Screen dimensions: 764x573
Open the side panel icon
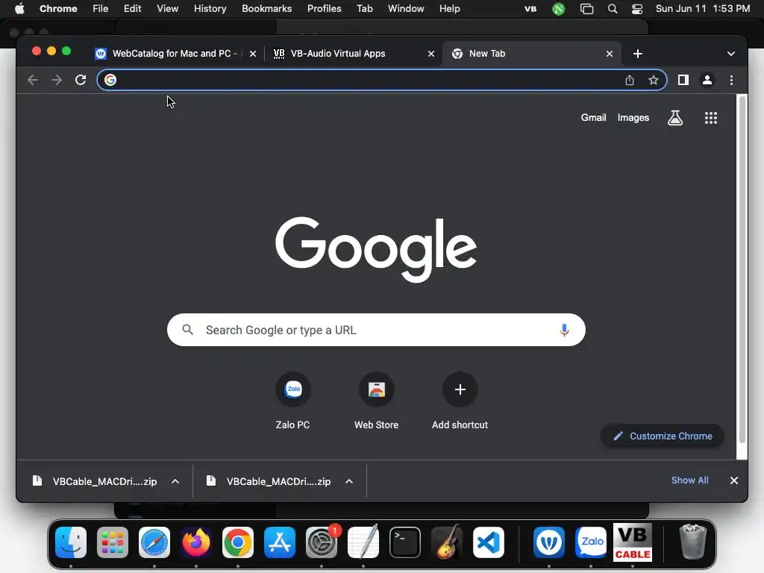pyautogui.click(x=683, y=80)
